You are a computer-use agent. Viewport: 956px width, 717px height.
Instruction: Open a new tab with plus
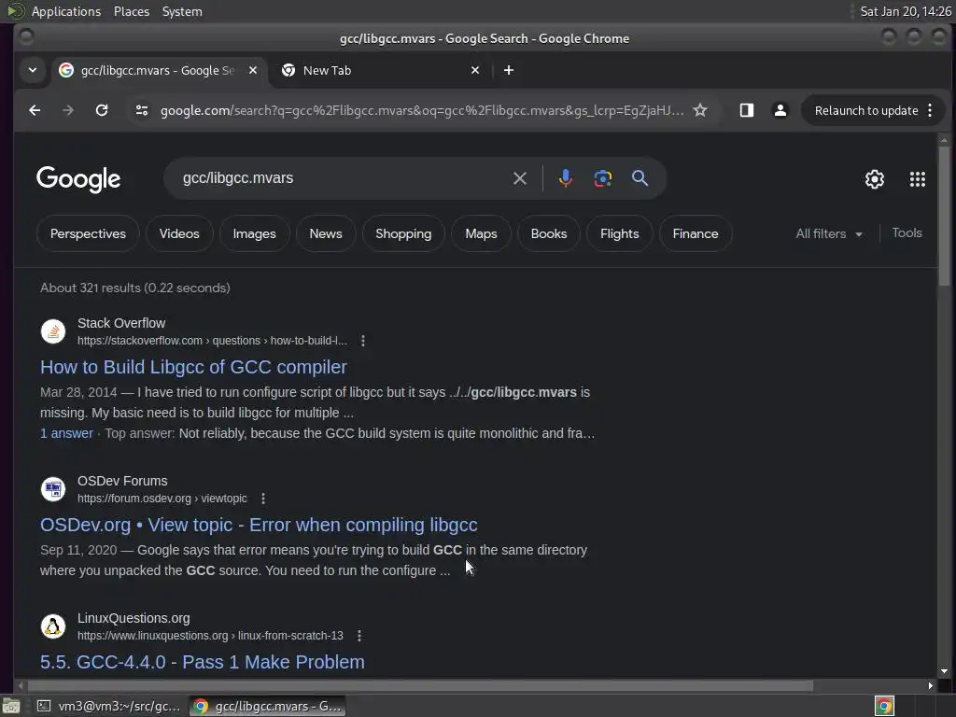click(509, 70)
